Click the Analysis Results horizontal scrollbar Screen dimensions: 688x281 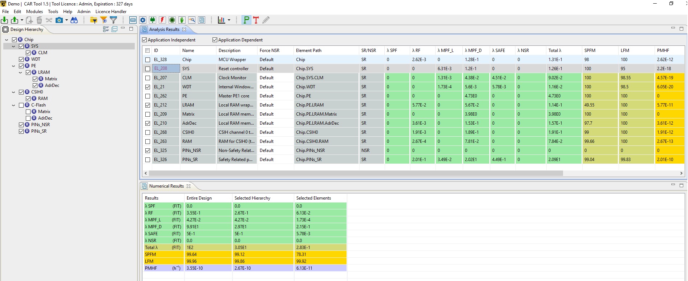coord(356,173)
